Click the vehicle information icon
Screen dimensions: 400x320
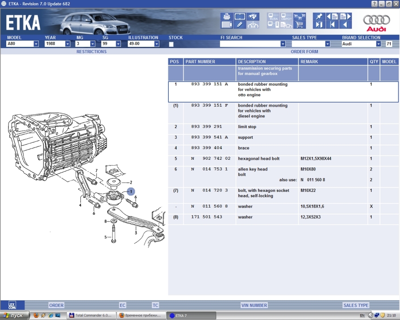pyautogui.click(x=253, y=25)
